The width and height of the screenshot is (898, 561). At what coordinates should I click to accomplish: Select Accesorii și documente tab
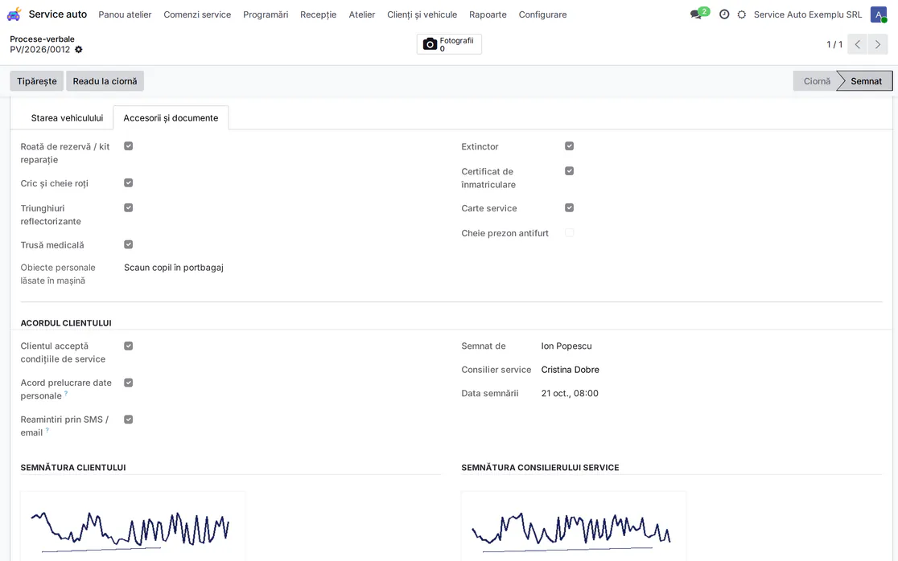coord(171,118)
